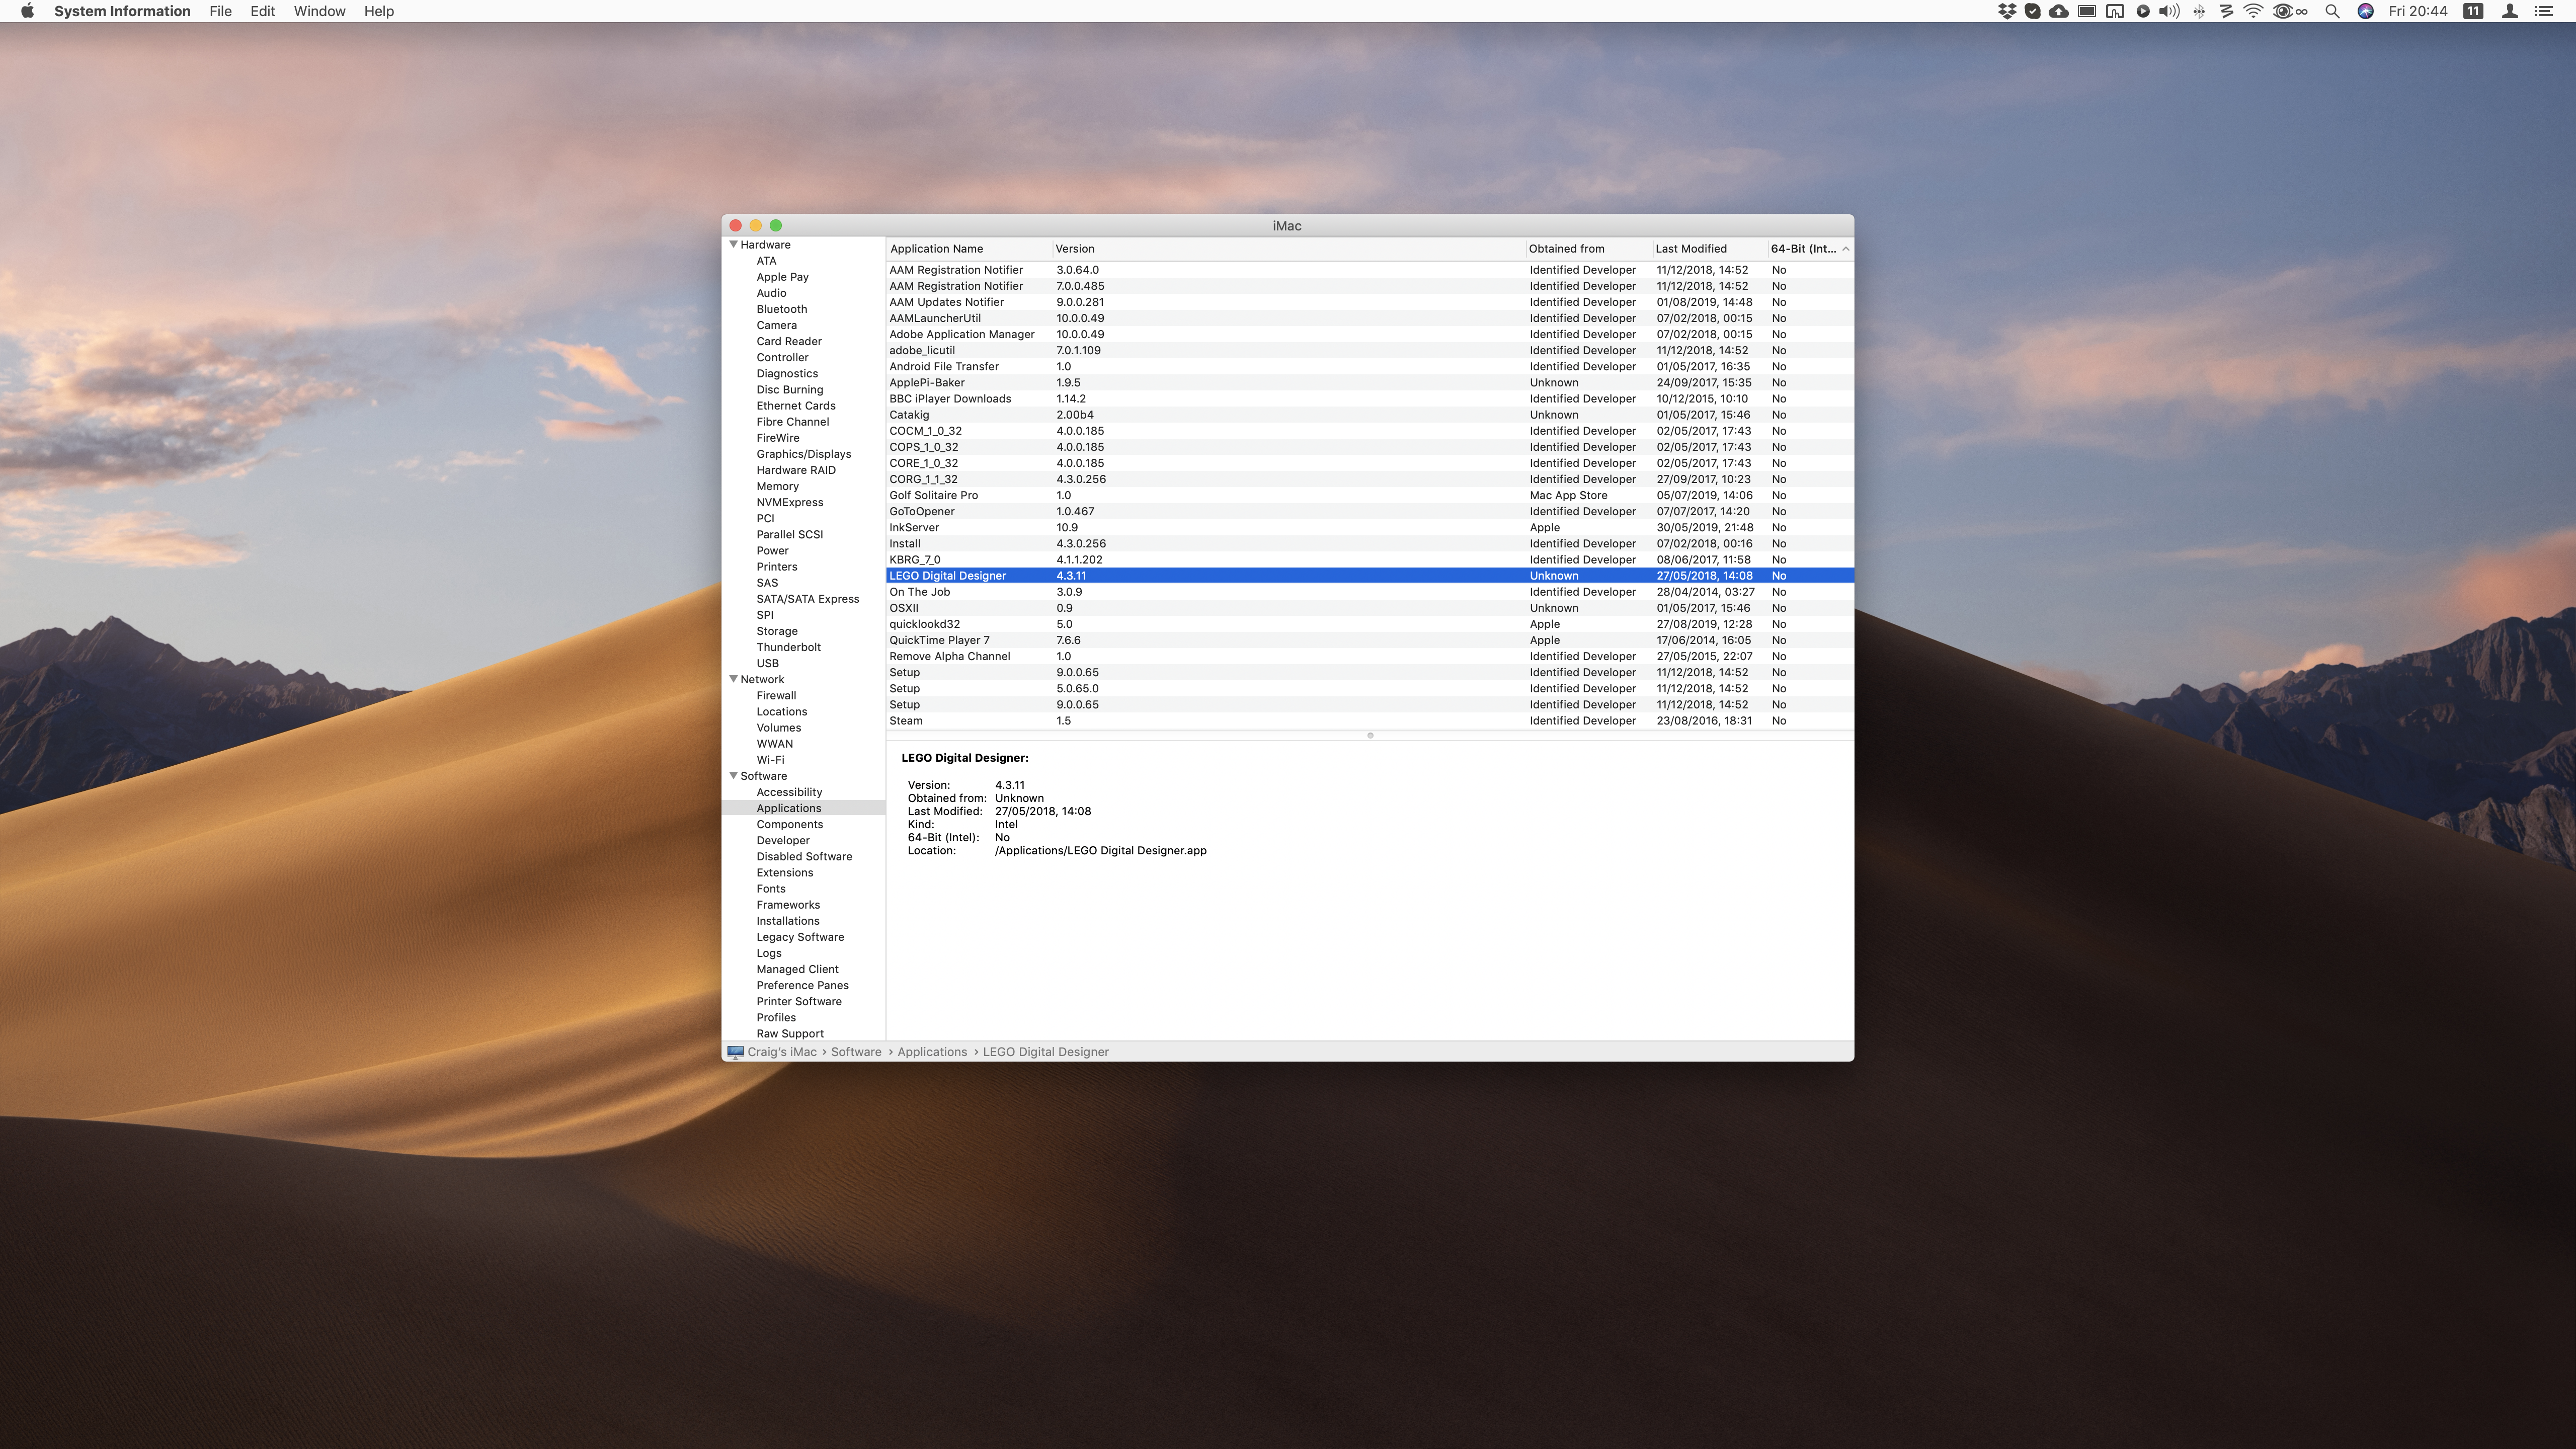Viewport: 2576px width, 1449px height.
Task: Select the BBC iPlayer Downloads row
Action: (x=1370, y=399)
